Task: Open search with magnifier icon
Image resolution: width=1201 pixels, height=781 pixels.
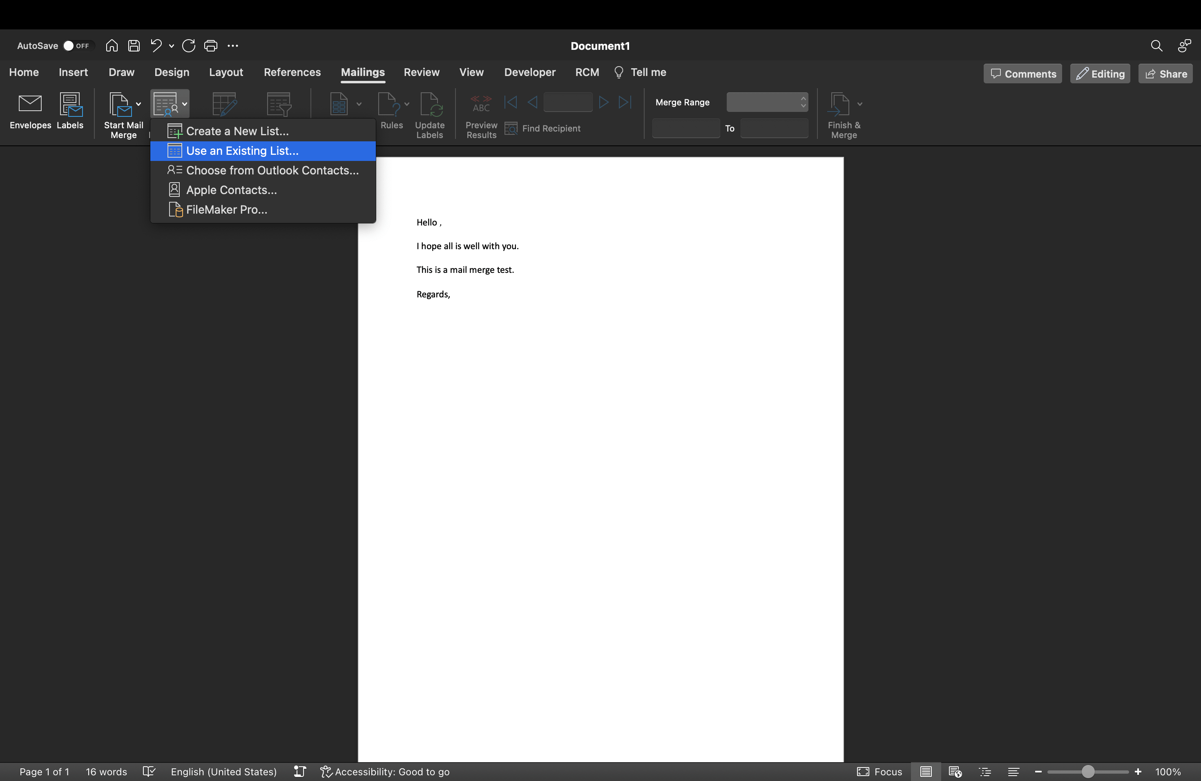Action: pyautogui.click(x=1156, y=46)
